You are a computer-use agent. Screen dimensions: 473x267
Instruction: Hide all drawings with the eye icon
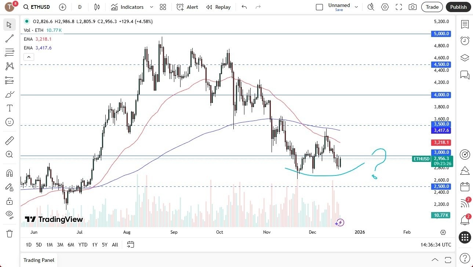coord(9,215)
